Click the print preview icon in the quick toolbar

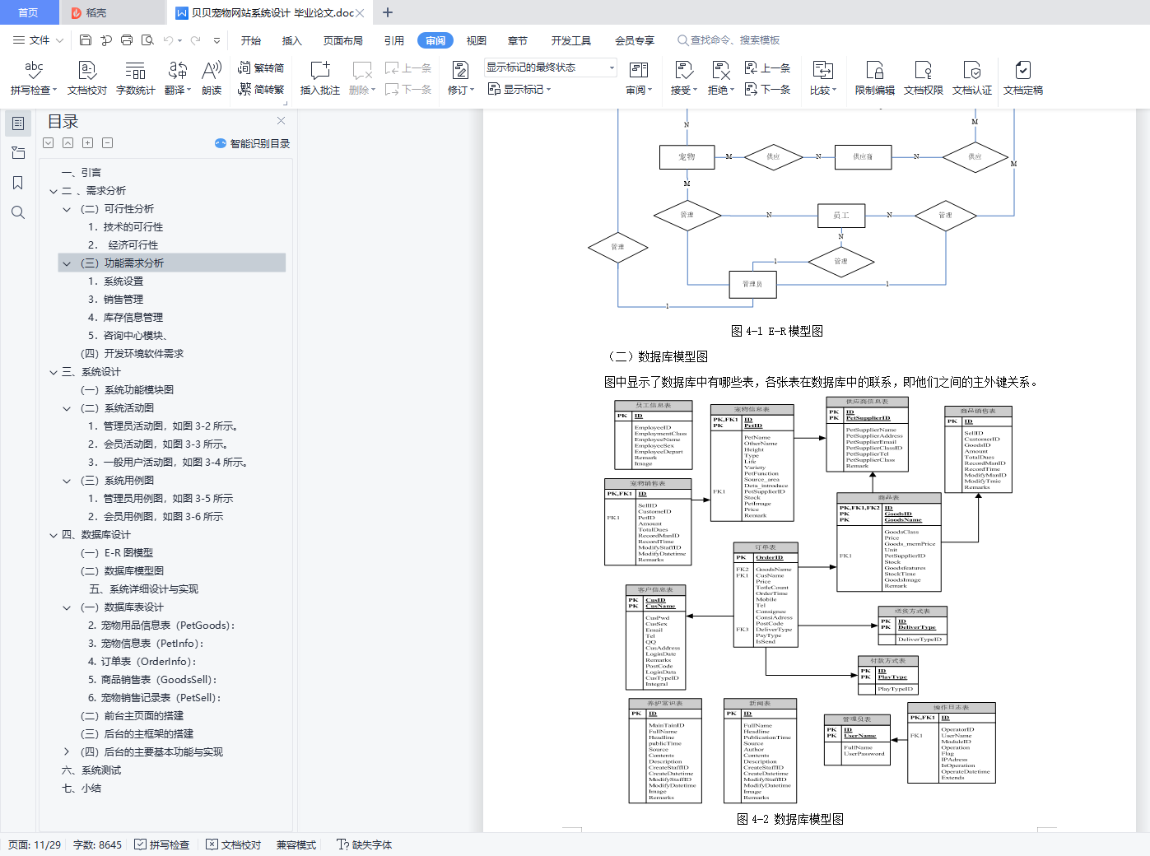tap(147, 40)
